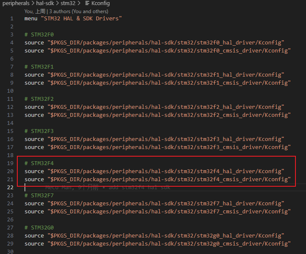Click the Kconfig file icon in the breadcrumb
306x254 pixels.
point(87,3)
